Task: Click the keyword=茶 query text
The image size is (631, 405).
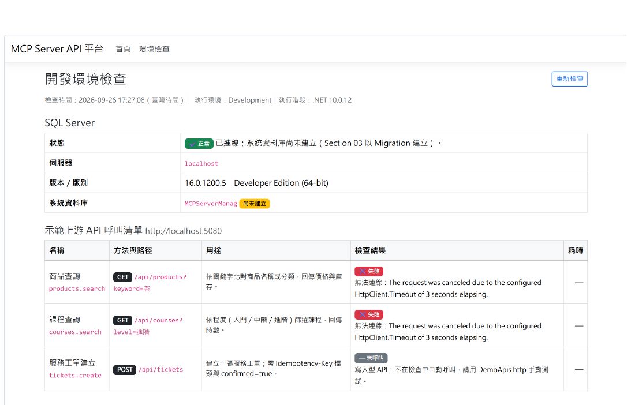Action: click(x=132, y=289)
